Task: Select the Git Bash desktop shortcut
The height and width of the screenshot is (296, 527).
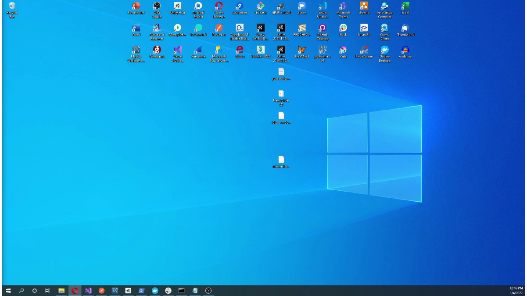Action: coord(260,8)
